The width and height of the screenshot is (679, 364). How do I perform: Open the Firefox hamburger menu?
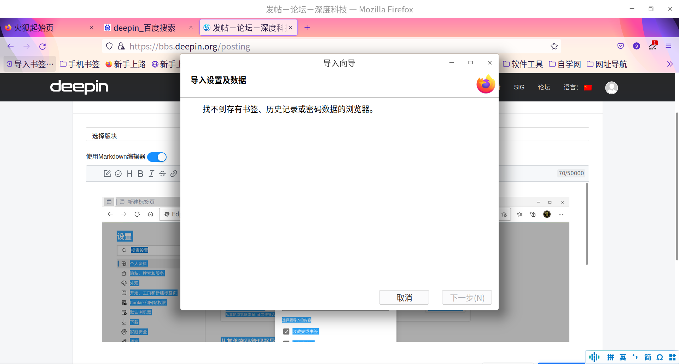(x=668, y=46)
